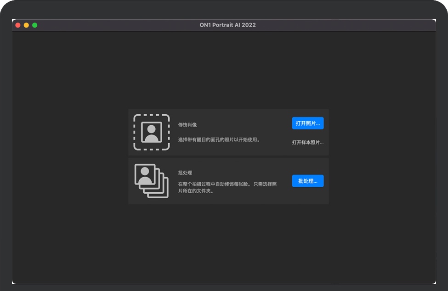Viewport: 448px width, 291px height.
Task: Start batch processing with 批处理... button
Action: pyautogui.click(x=308, y=181)
